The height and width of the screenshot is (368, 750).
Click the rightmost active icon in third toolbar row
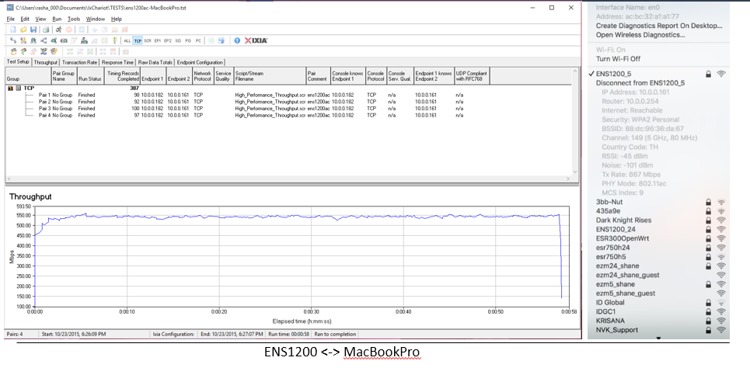[54, 51]
